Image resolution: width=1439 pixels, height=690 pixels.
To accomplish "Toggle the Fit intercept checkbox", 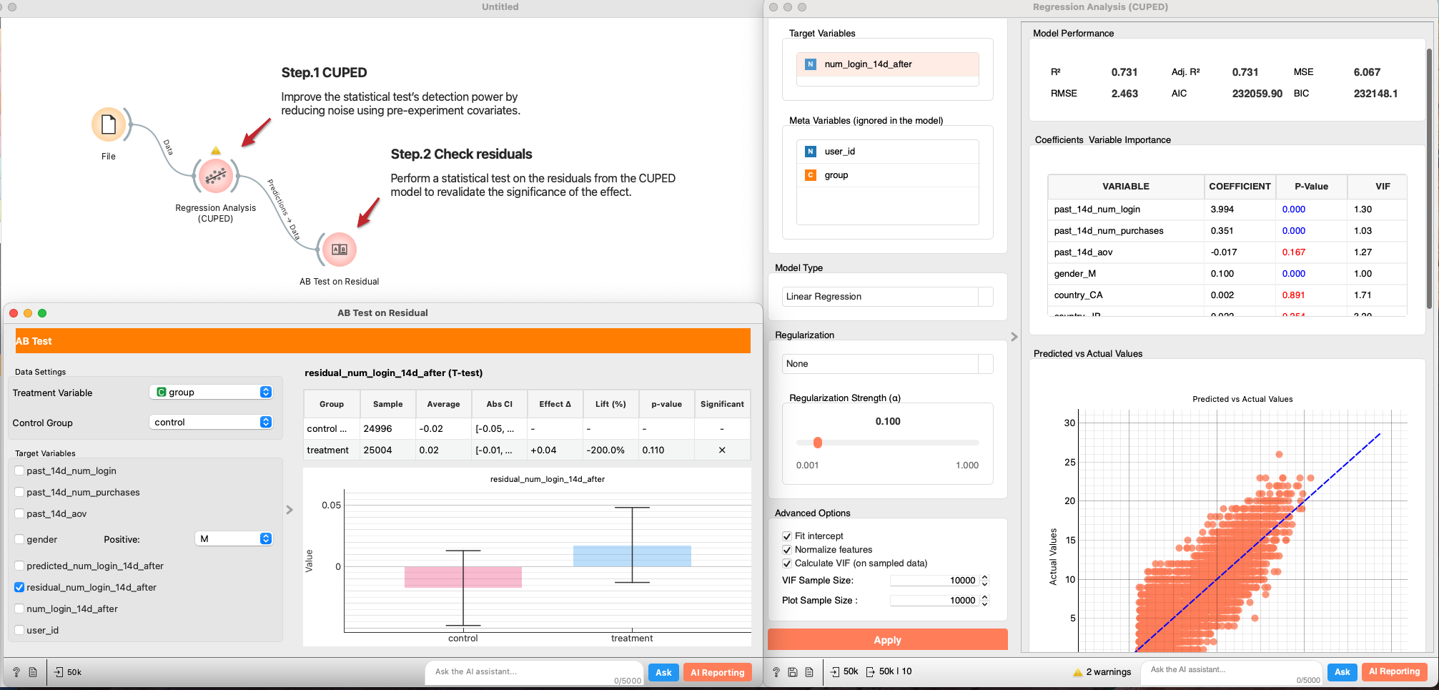I will coord(787,536).
